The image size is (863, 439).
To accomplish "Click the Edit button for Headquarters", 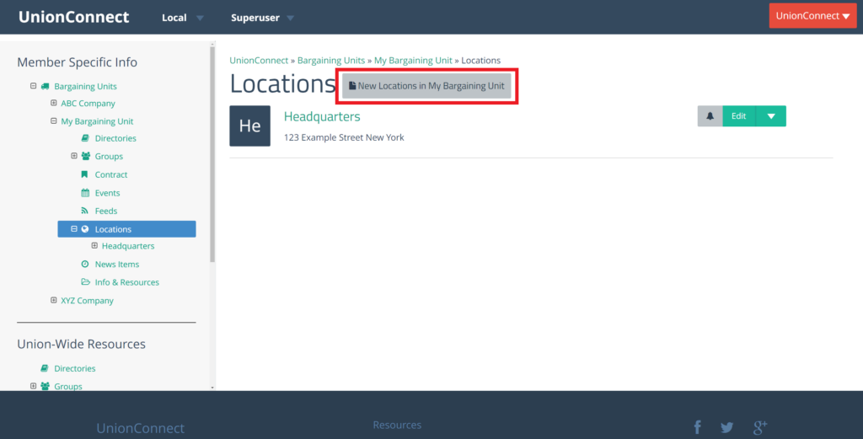I will pos(738,116).
